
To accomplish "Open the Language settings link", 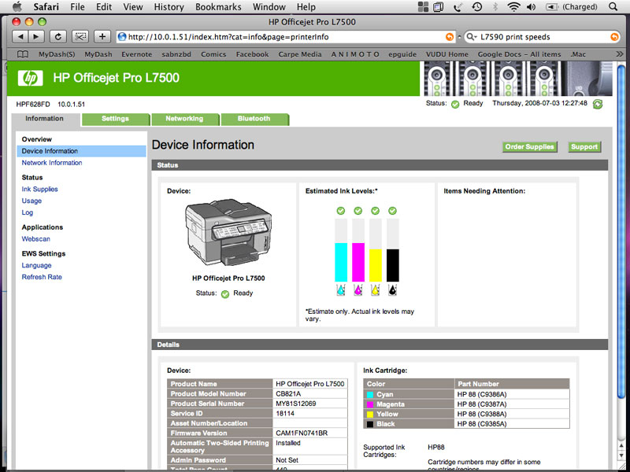I will [36, 265].
